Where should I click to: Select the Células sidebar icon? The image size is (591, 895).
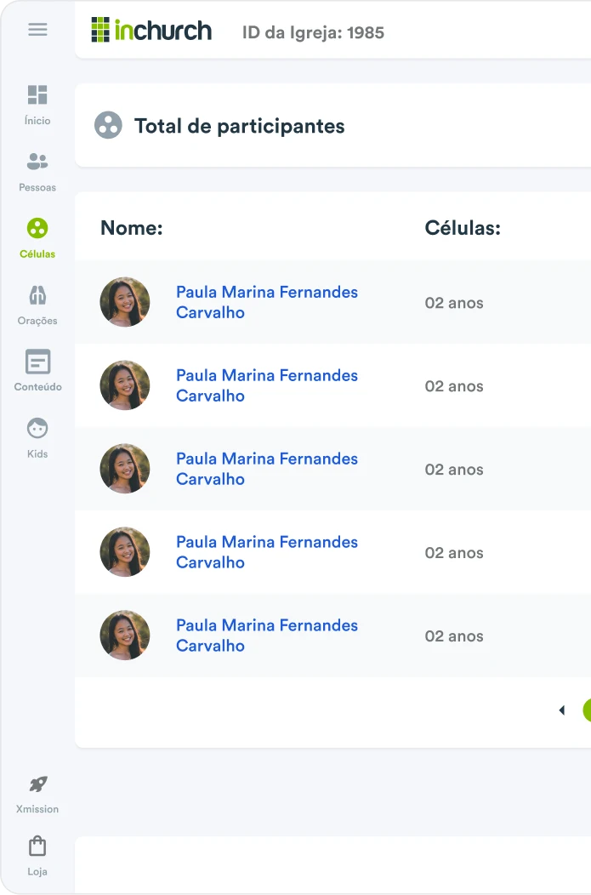pyautogui.click(x=37, y=228)
